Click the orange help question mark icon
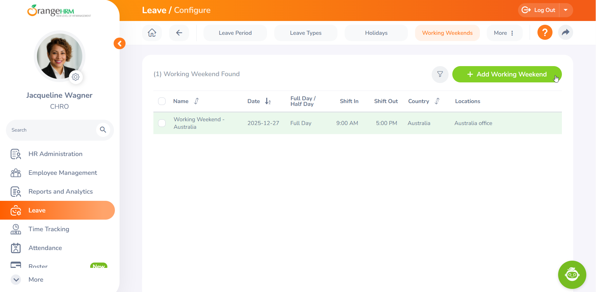The height and width of the screenshot is (292, 596). click(x=545, y=33)
